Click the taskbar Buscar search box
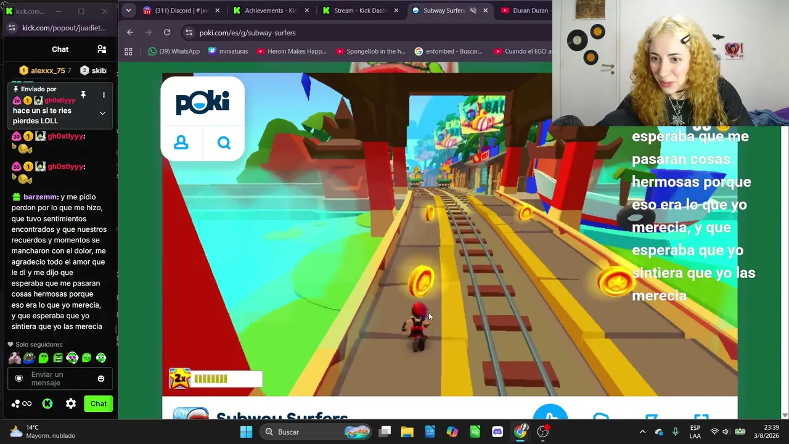 point(317,432)
